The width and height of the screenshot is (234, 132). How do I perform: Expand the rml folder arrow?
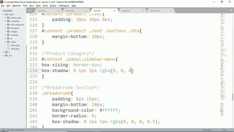(x=3, y=55)
